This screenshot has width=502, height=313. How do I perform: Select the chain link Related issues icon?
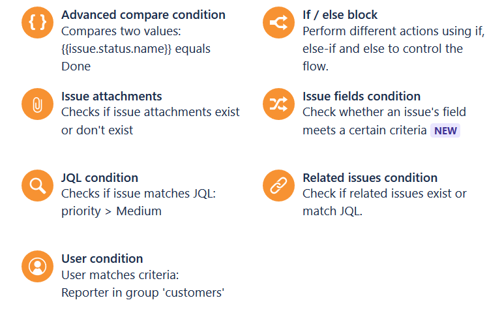coord(278,185)
